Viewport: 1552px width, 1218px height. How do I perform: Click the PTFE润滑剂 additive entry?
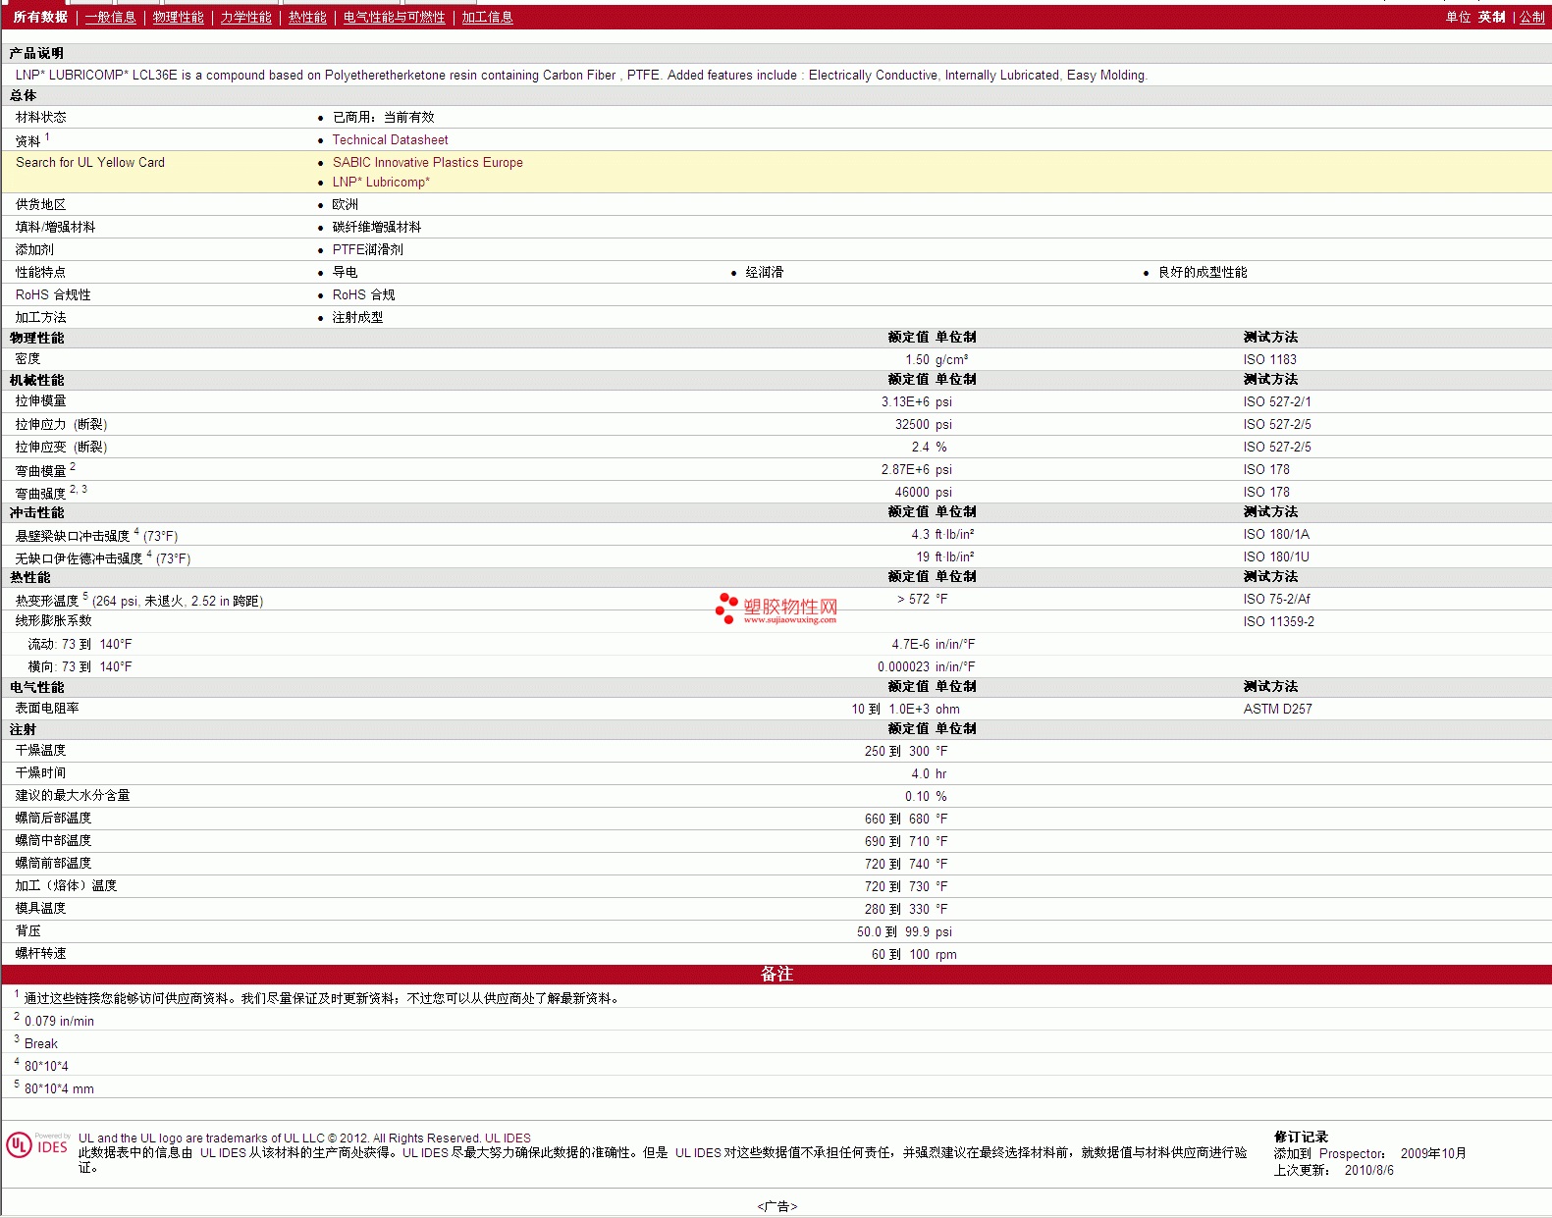point(367,249)
